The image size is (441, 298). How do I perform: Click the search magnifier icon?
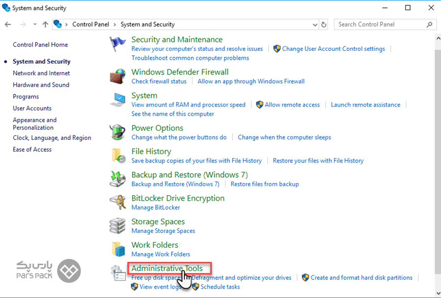[429, 24]
